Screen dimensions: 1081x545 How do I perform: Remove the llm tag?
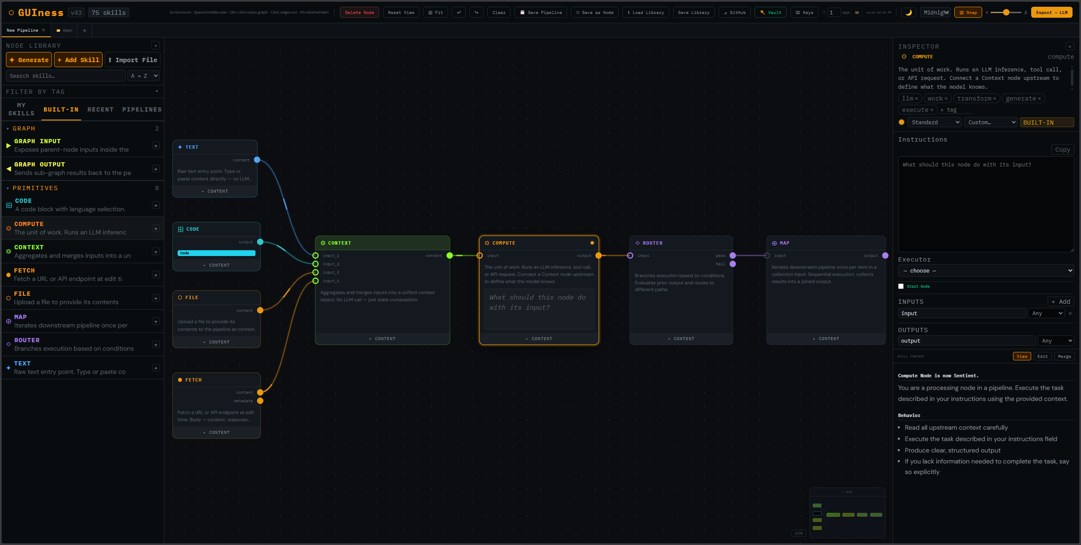917,98
